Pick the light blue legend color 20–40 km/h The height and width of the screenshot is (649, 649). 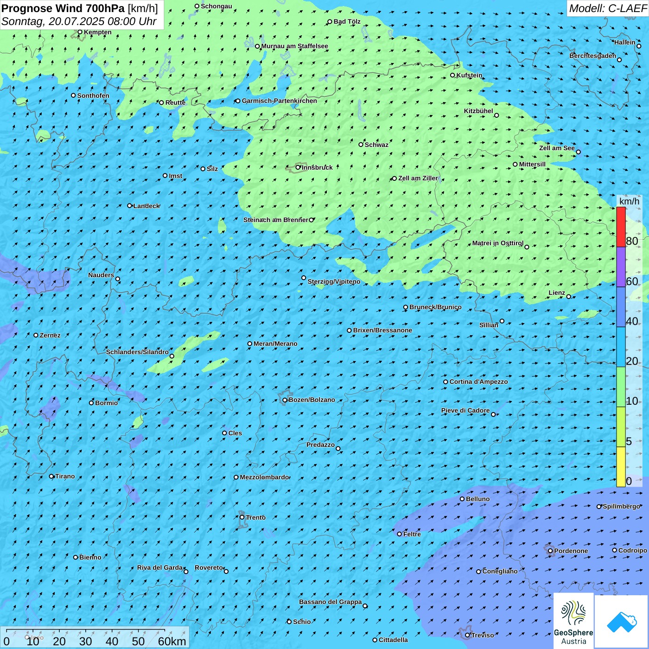pos(621,347)
